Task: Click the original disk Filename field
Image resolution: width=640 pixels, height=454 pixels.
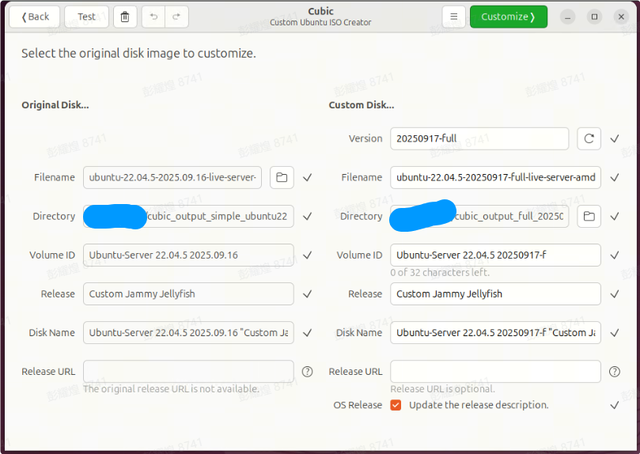Action: 172,177
